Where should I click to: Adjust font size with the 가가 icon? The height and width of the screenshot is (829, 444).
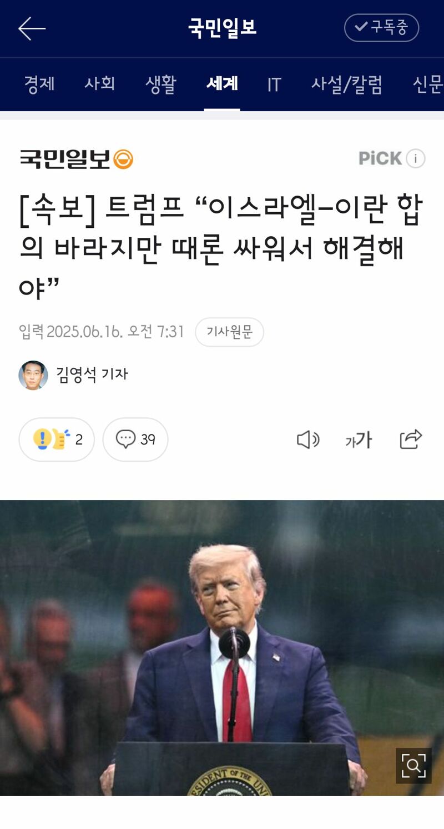359,440
